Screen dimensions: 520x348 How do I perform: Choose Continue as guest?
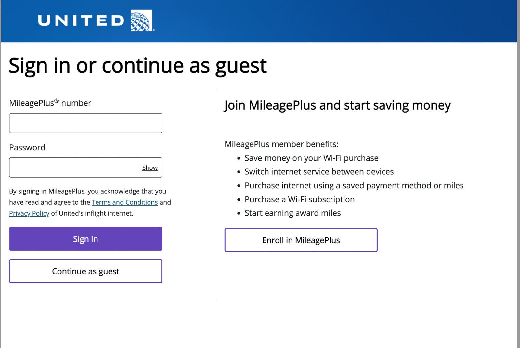(85, 271)
